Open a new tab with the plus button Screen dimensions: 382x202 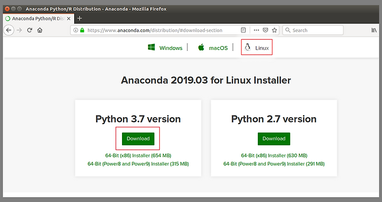(x=80, y=19)
